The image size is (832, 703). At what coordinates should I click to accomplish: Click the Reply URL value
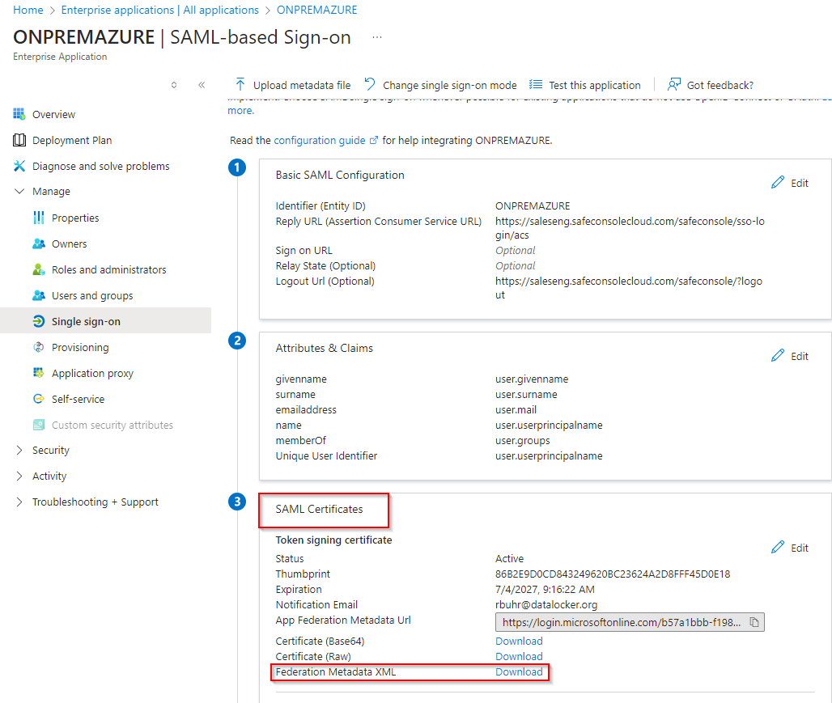[630, 228]
